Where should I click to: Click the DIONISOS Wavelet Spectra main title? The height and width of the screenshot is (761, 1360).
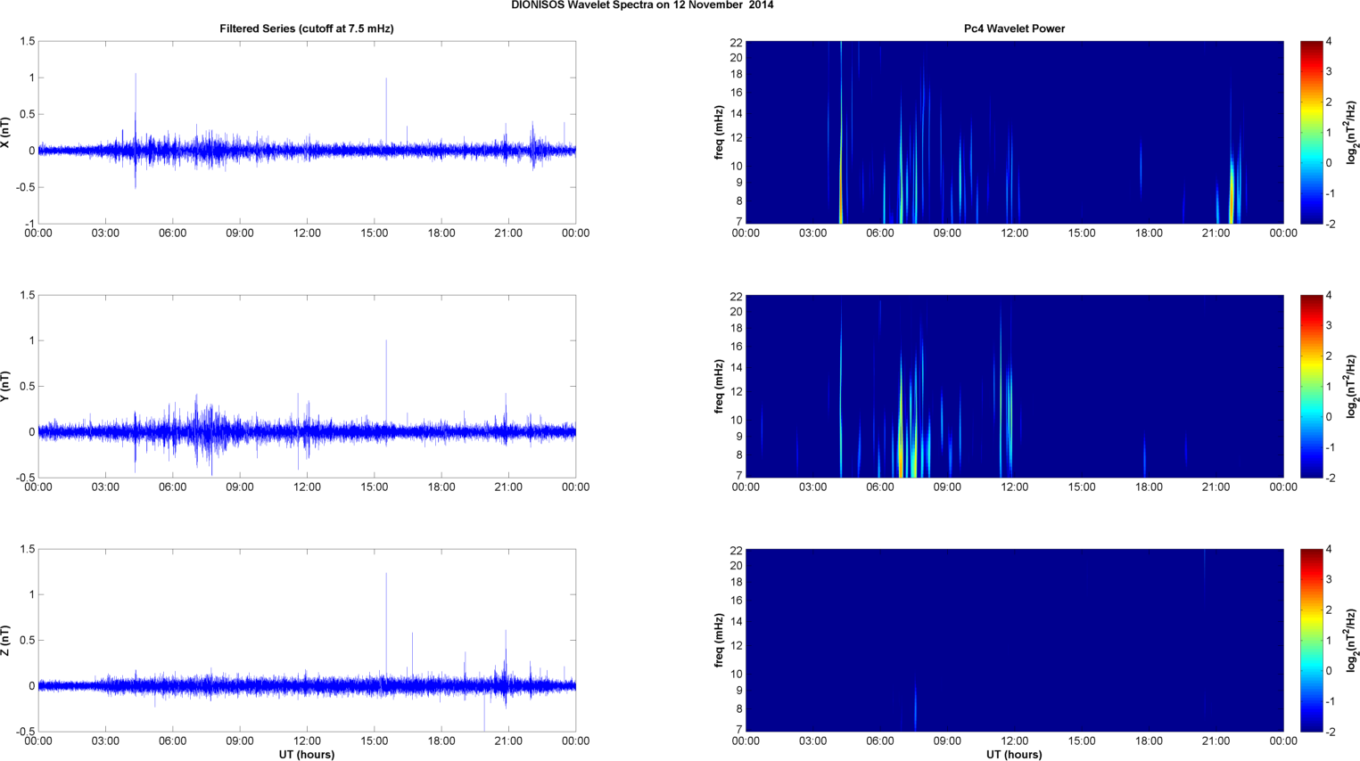(642, 5)
